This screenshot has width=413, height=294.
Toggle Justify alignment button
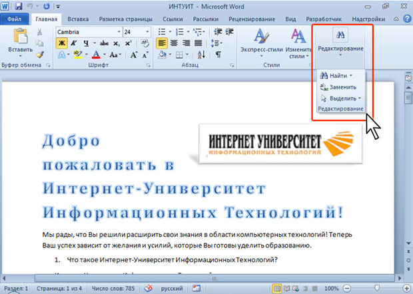[x=198, y=43]
